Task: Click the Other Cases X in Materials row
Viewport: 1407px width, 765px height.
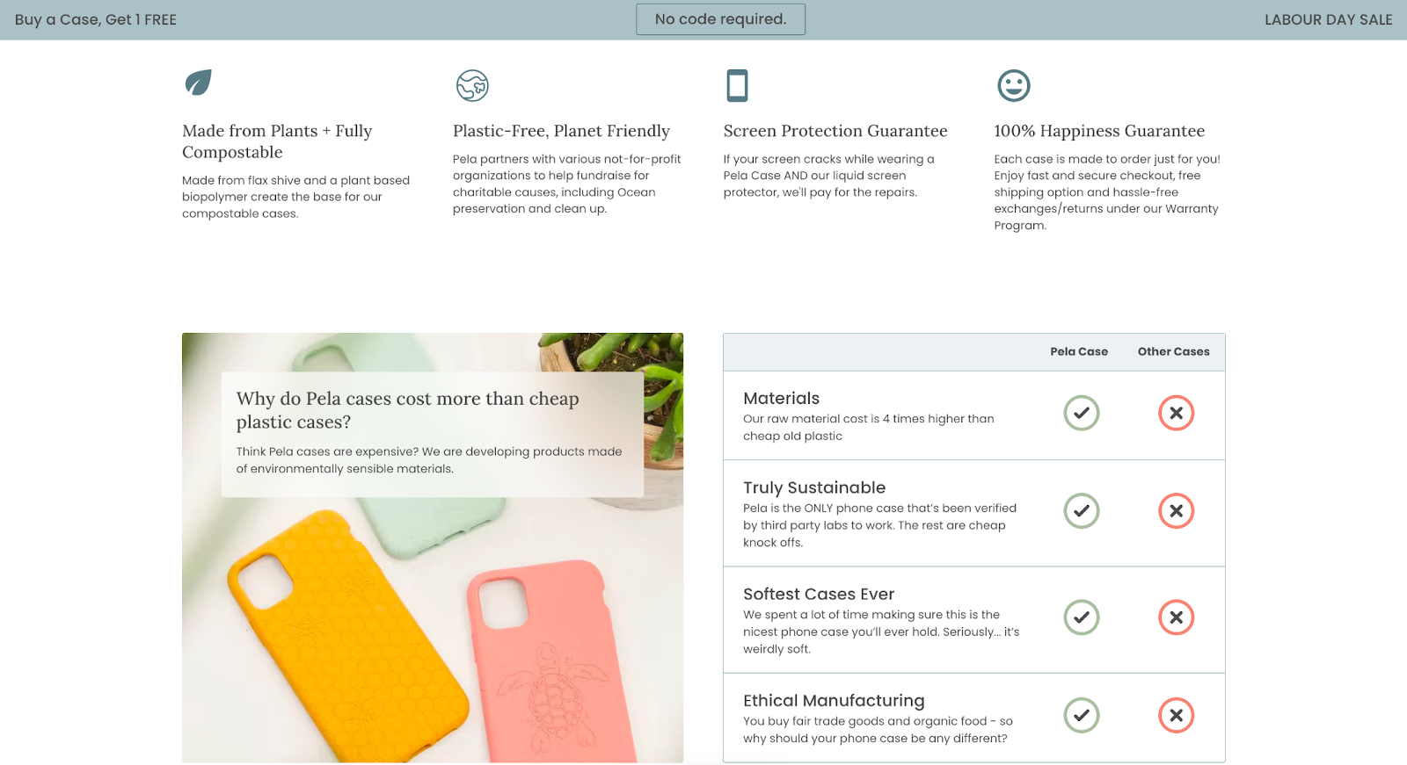Action: coord(1176,413)
